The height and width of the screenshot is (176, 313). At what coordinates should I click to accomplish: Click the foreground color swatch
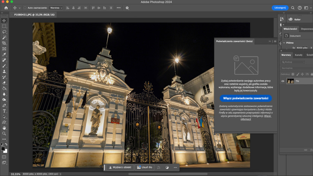[x=3, y=149]
